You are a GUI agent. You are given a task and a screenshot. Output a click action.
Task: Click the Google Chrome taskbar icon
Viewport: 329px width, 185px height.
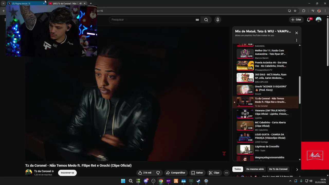tap(161, 181)
